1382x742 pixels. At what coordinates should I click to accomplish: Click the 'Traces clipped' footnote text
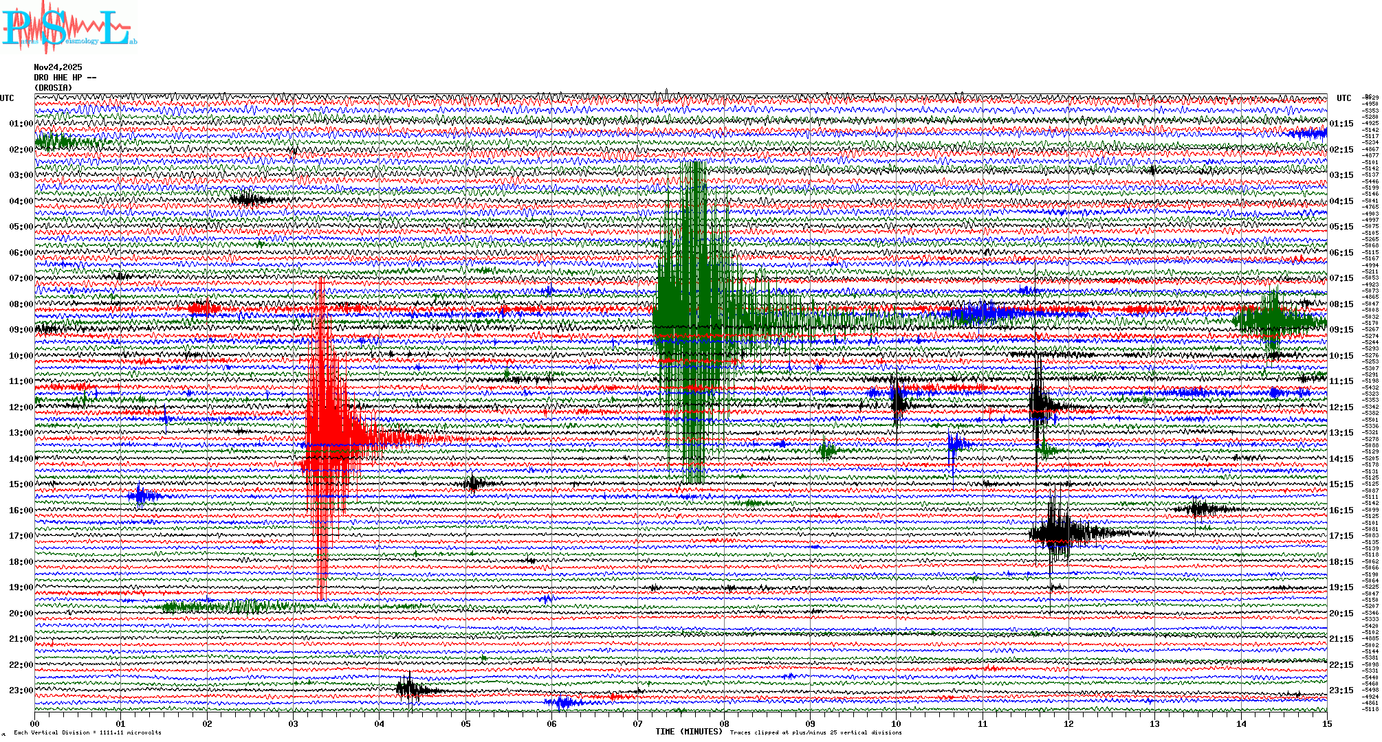(815, 733)
